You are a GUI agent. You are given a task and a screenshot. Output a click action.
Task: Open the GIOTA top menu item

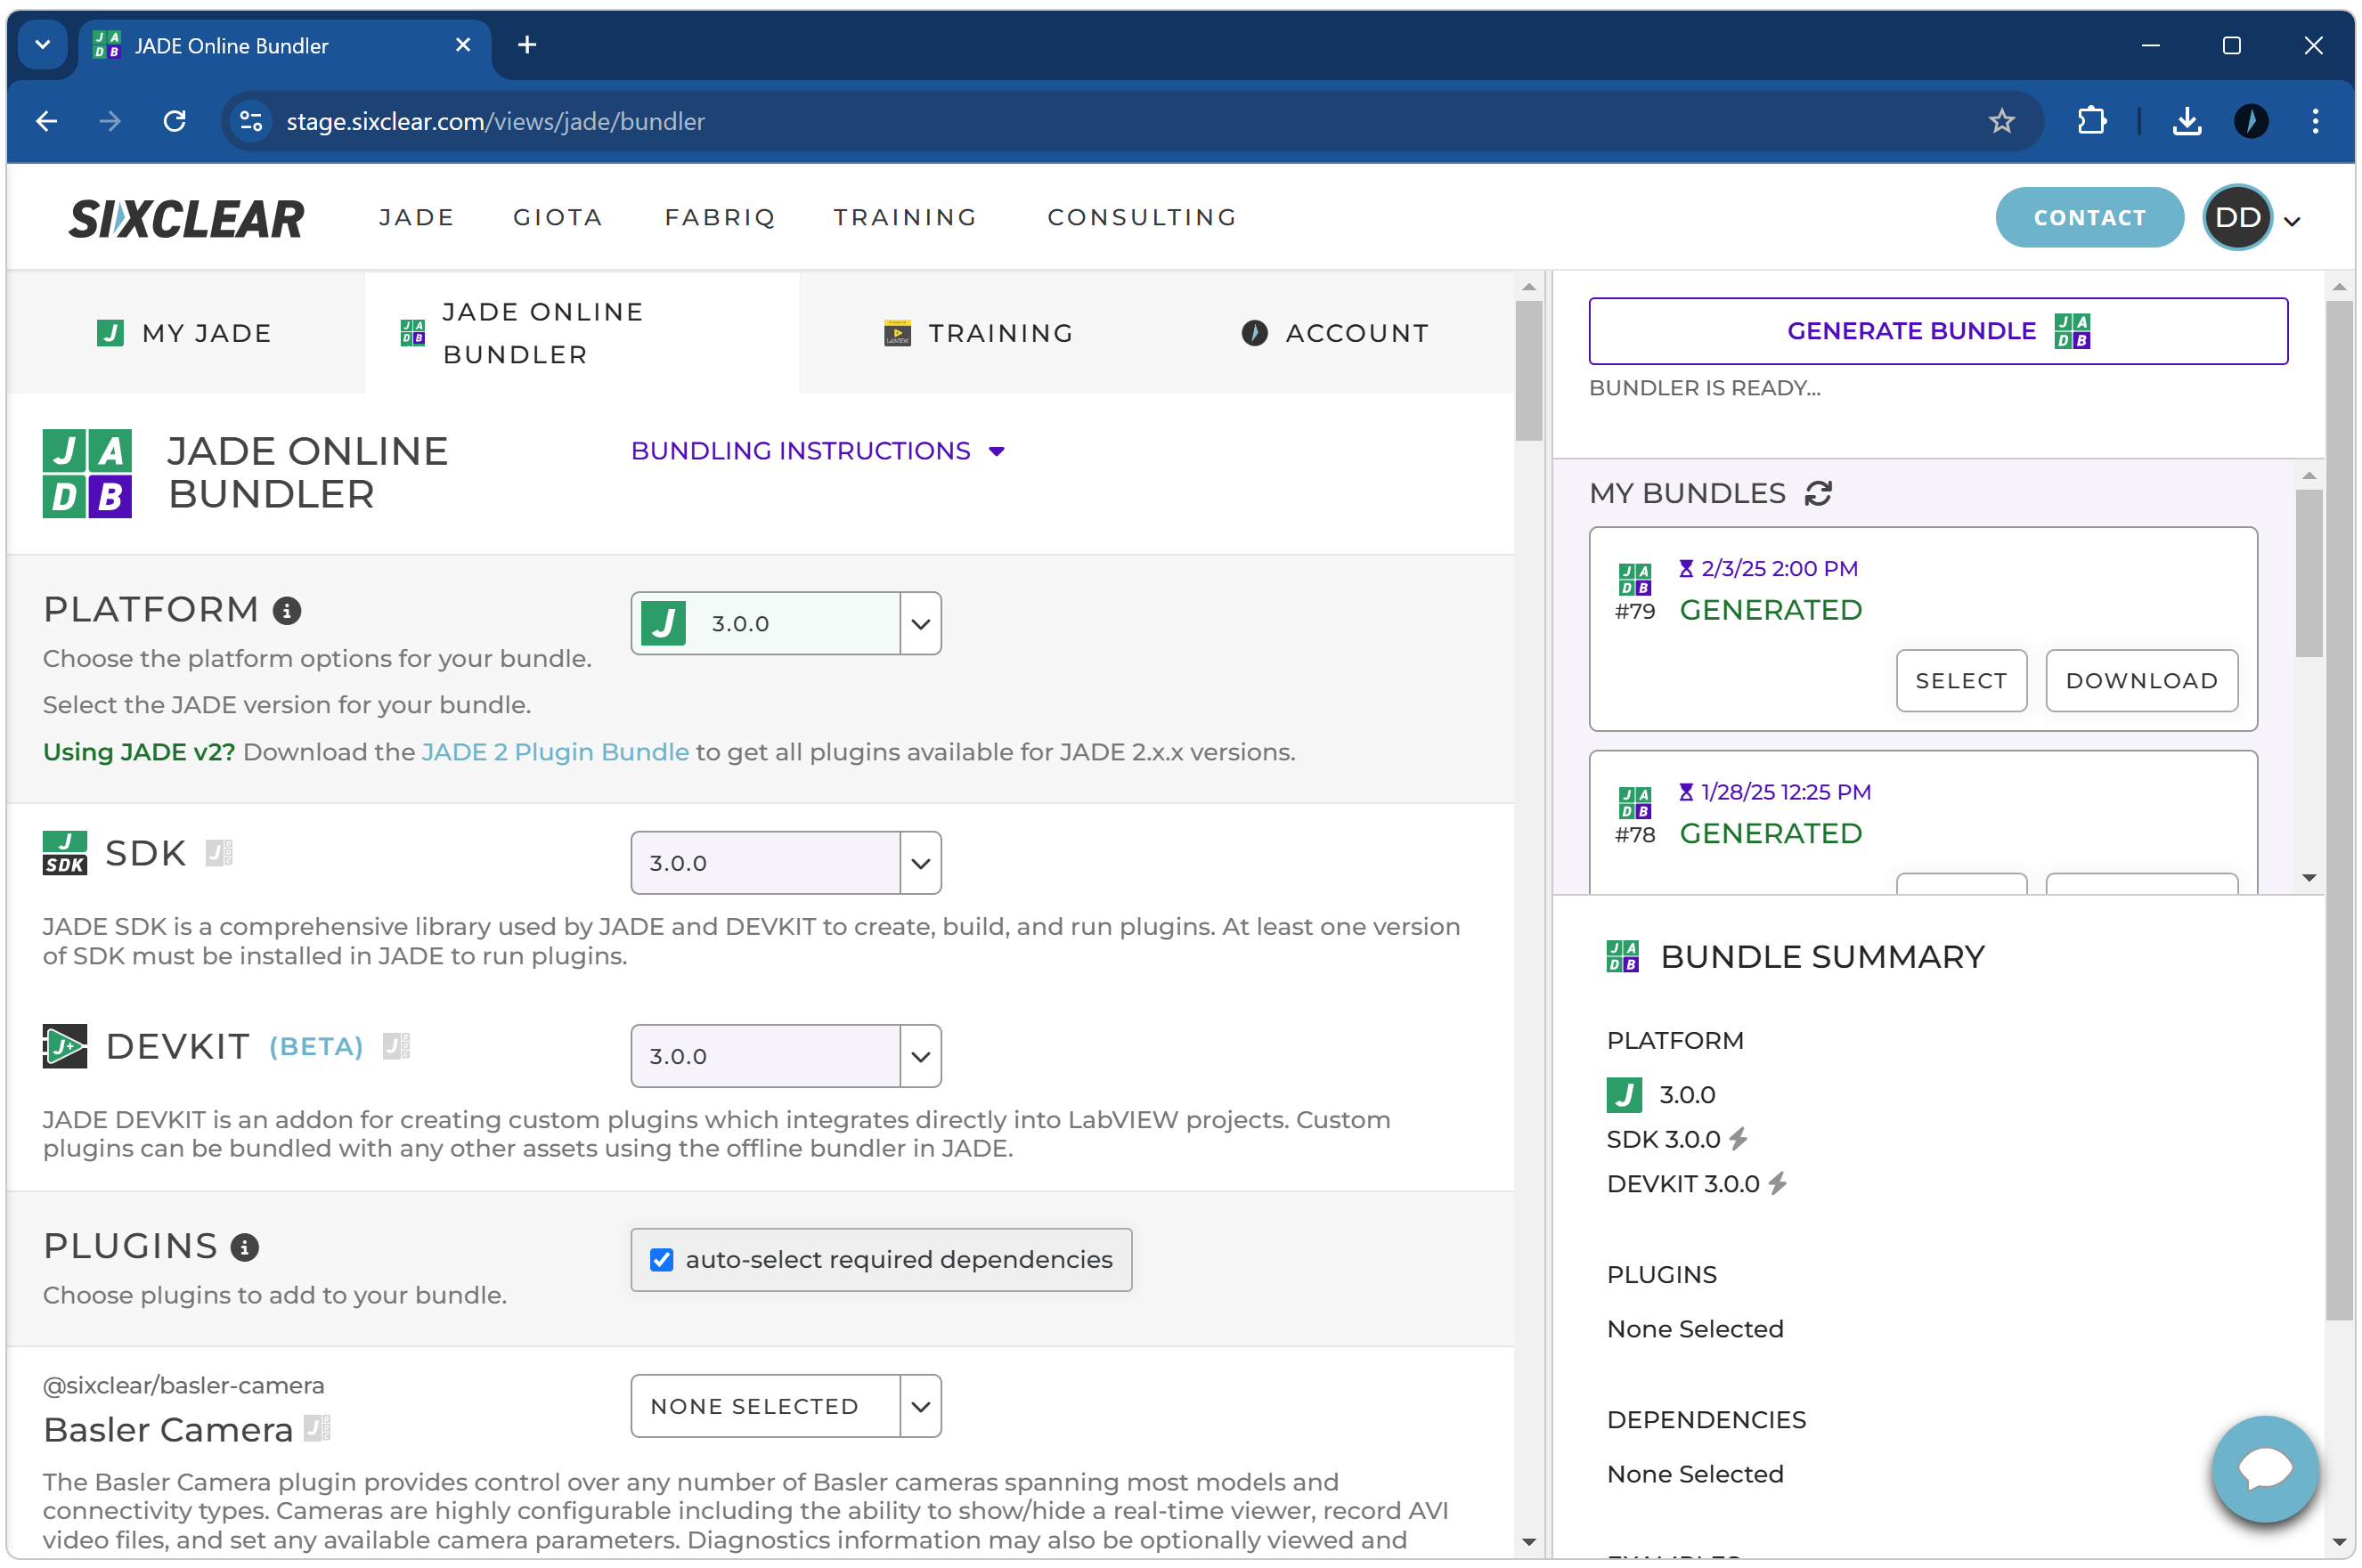click(558, 217)
